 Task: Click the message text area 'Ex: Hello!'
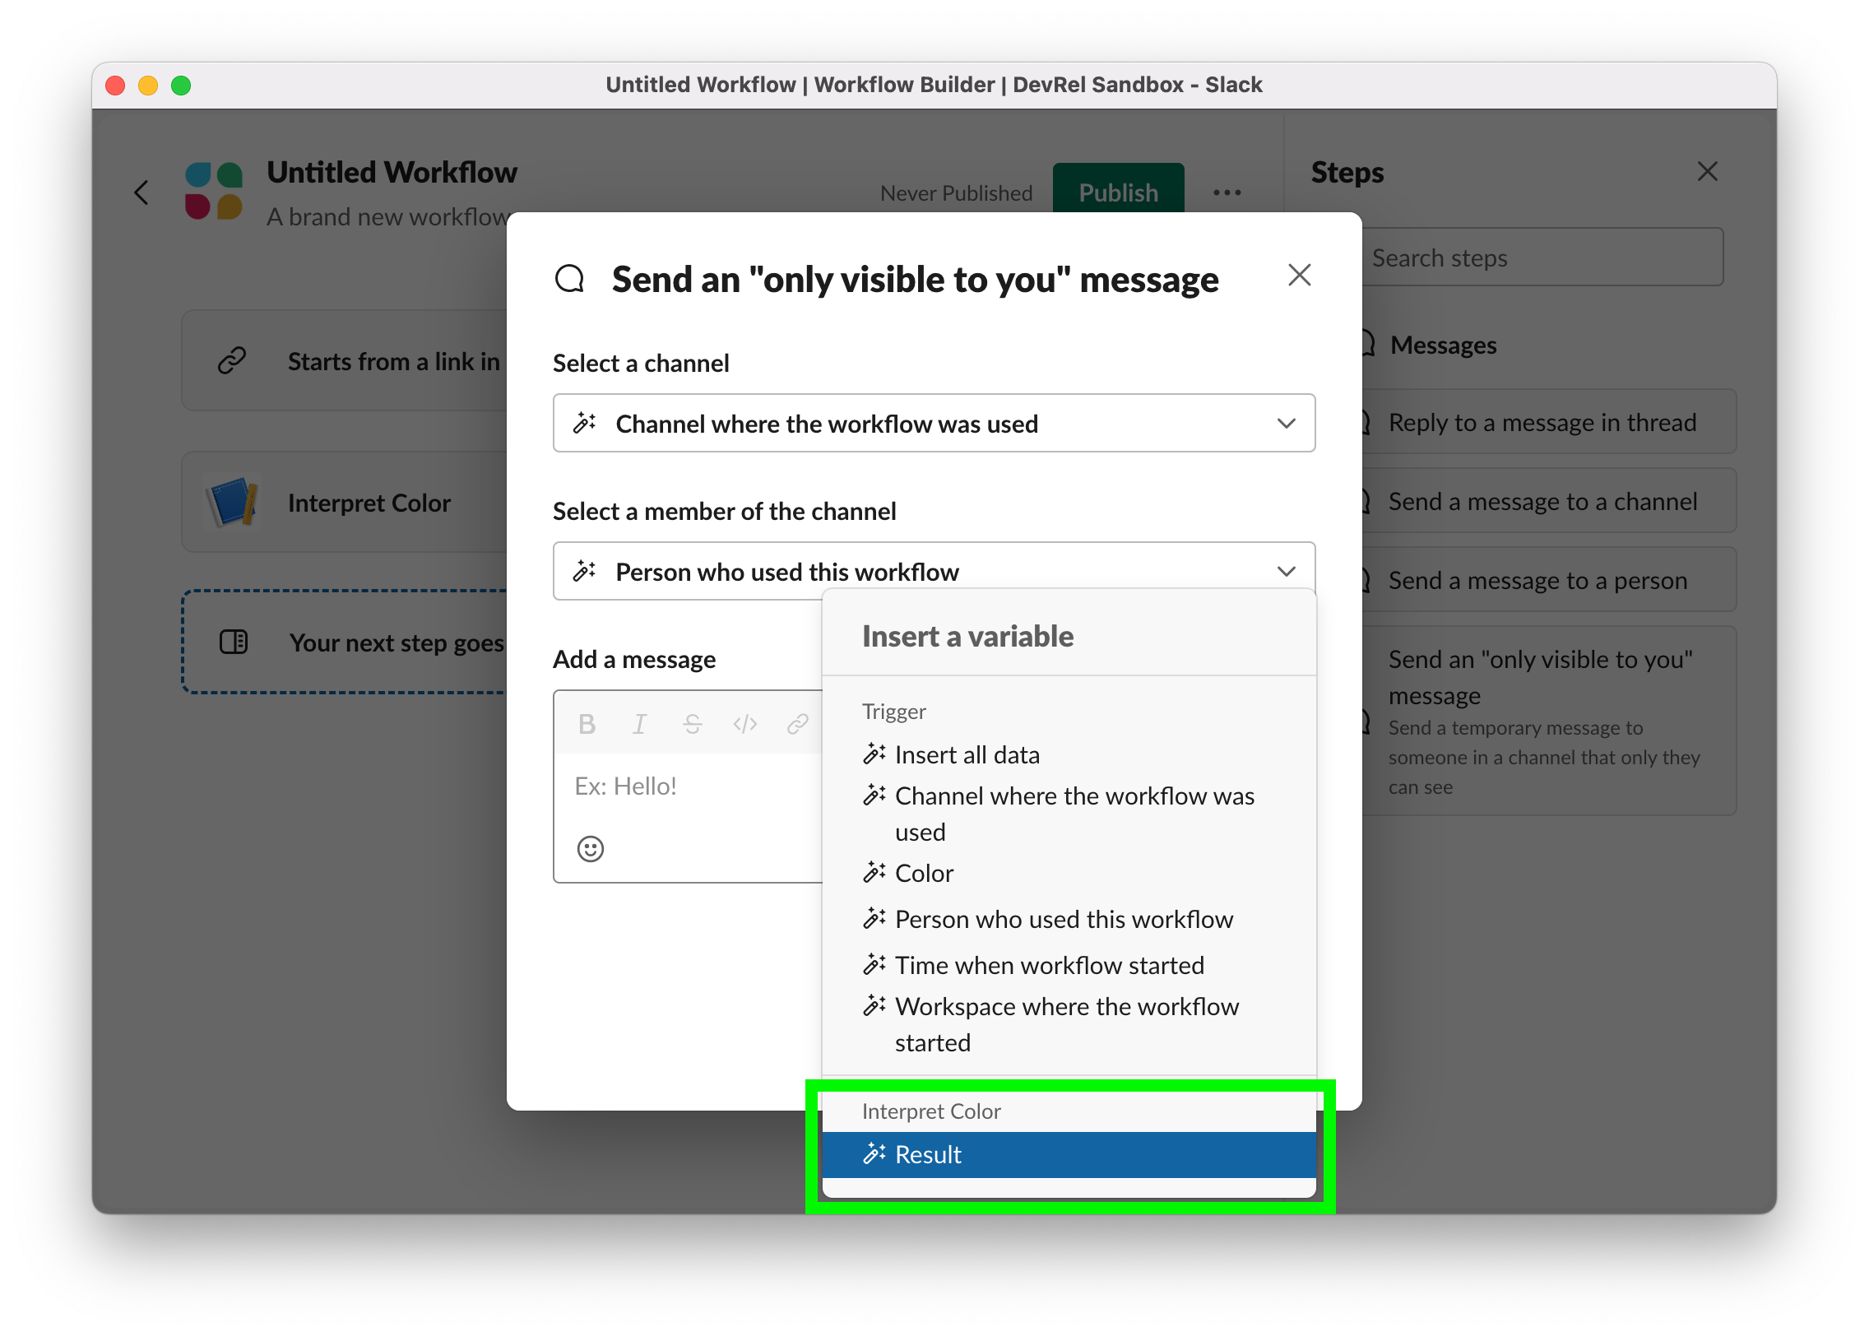tap(689, 786)
